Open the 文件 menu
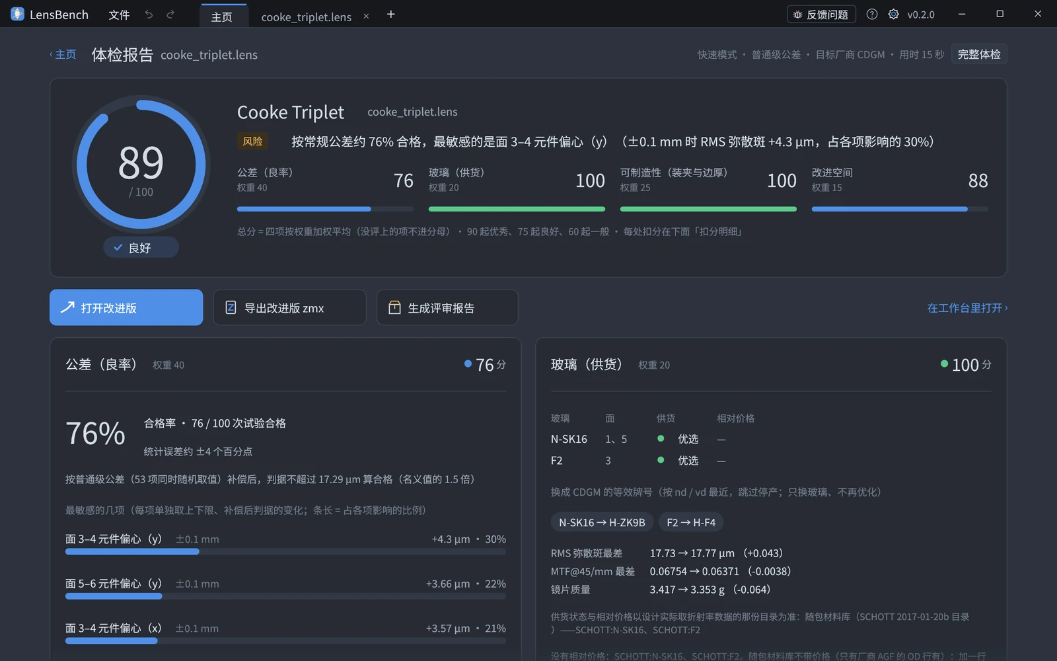Image resolution: width=1057 pixels, height=661 pixels. (x=119, y=15)
